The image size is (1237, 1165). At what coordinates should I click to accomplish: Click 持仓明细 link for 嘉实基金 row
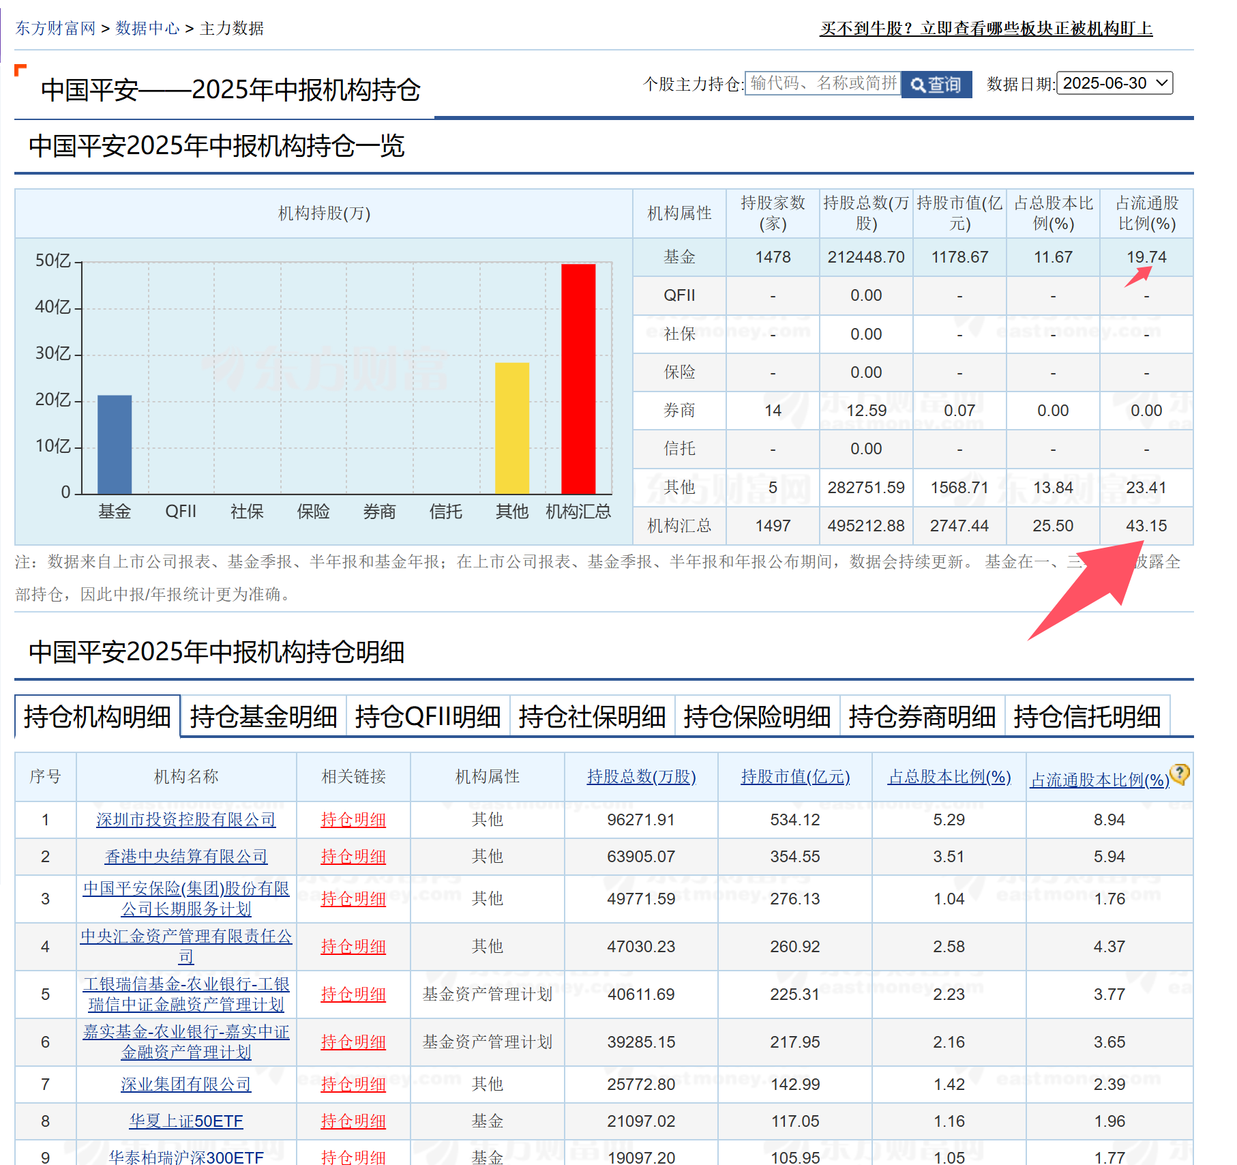pos(353,1042)
